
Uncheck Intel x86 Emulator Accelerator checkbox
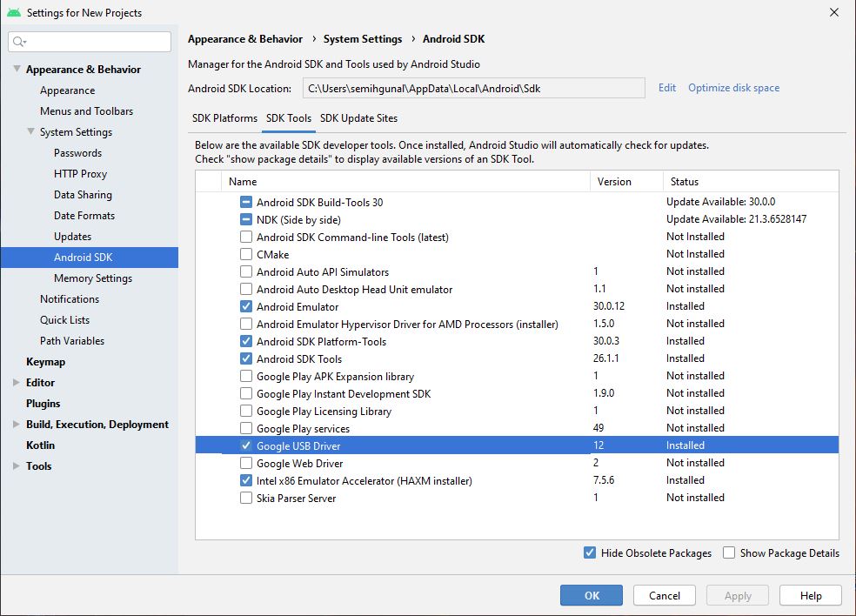coord(246,480)
